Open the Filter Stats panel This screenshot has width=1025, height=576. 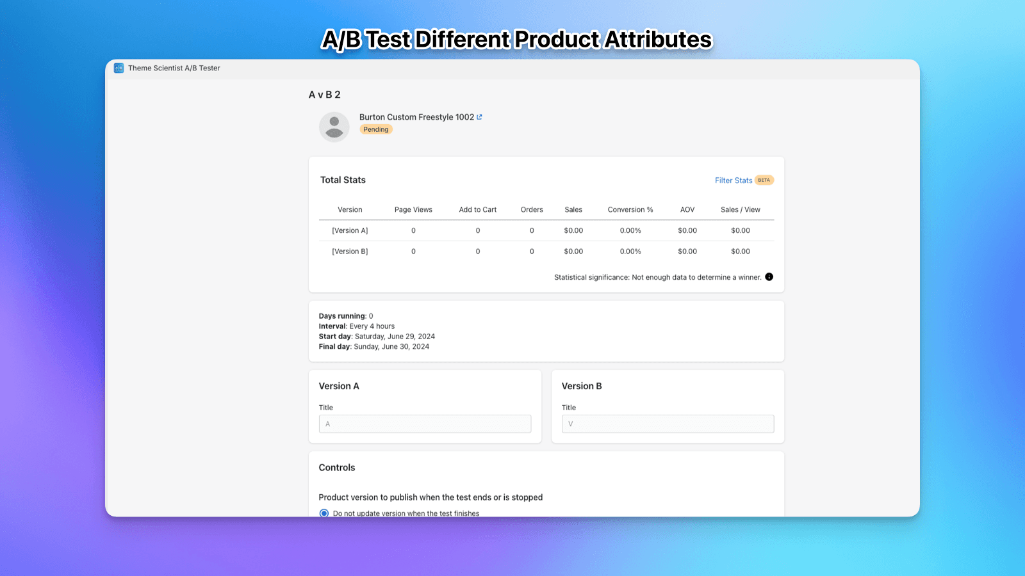(x=733, y=180)
